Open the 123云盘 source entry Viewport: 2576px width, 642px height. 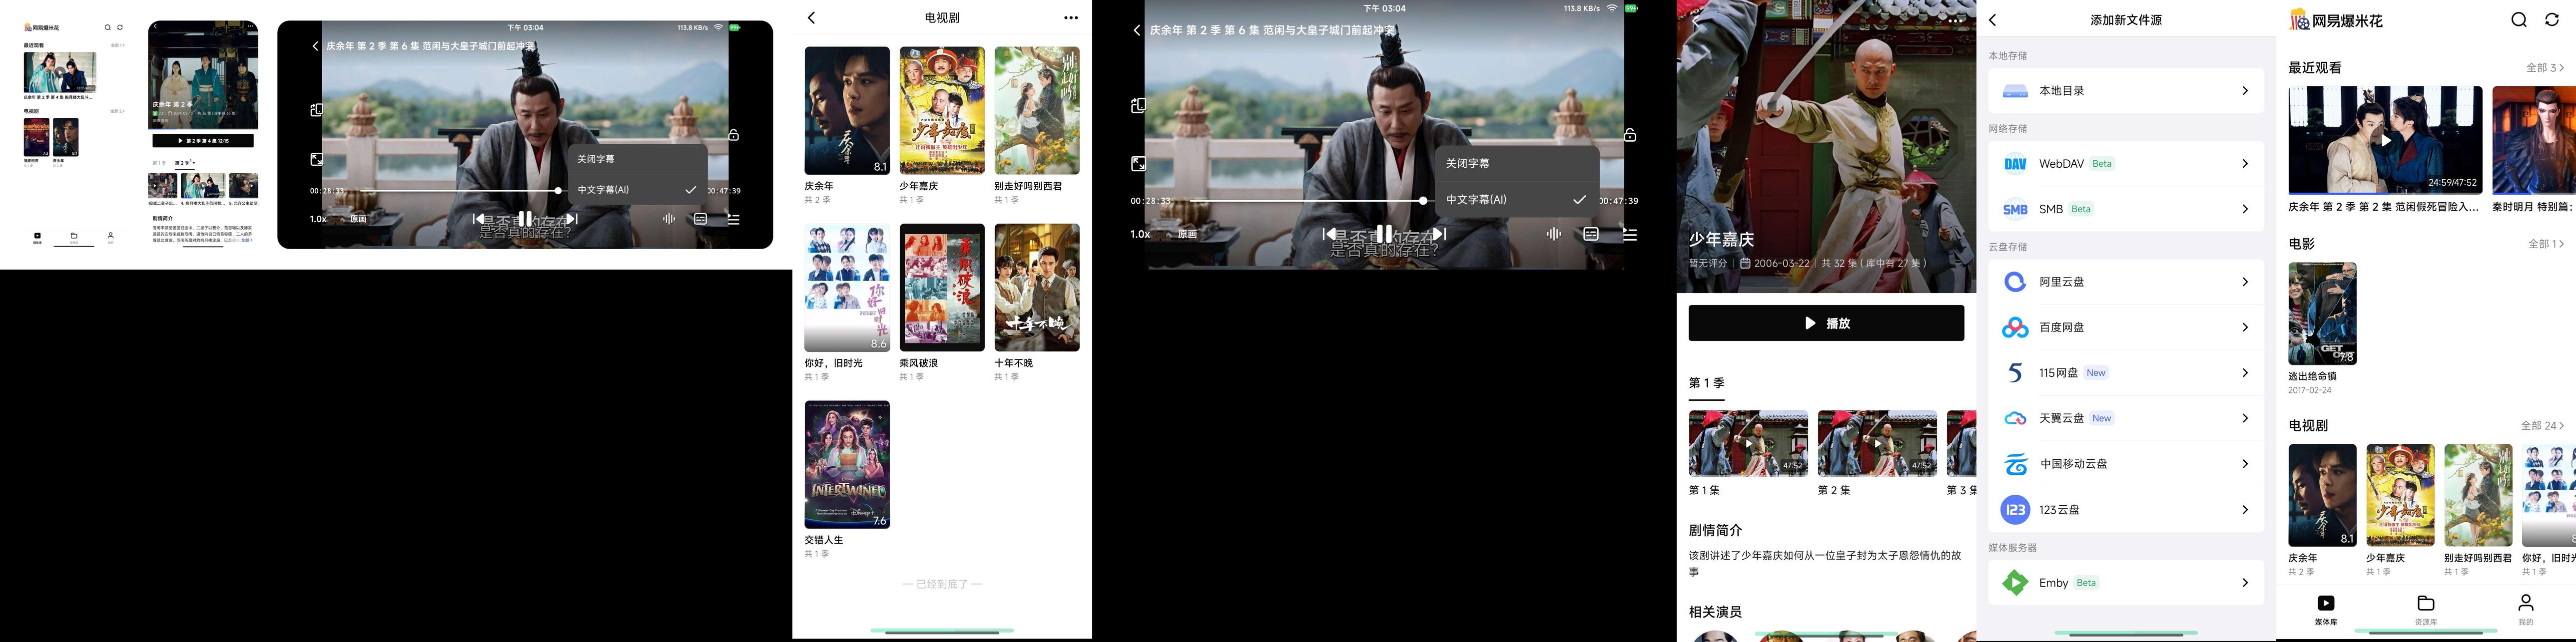[x=2126, y=510]
